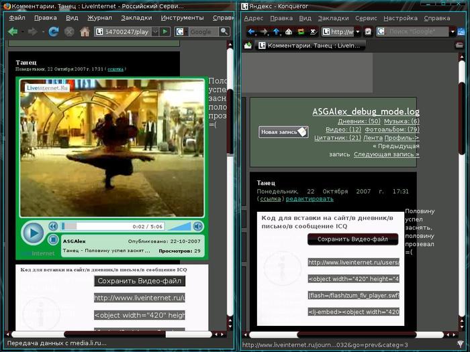The image size is (470, 352).
Task: Click the Firefox stop loading icon
Action: pos(69,32)
